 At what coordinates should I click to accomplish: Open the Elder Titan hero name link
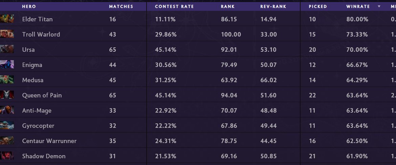[x=37, y=19]
